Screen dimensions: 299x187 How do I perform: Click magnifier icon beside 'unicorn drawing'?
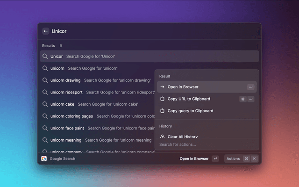[45, 80]
